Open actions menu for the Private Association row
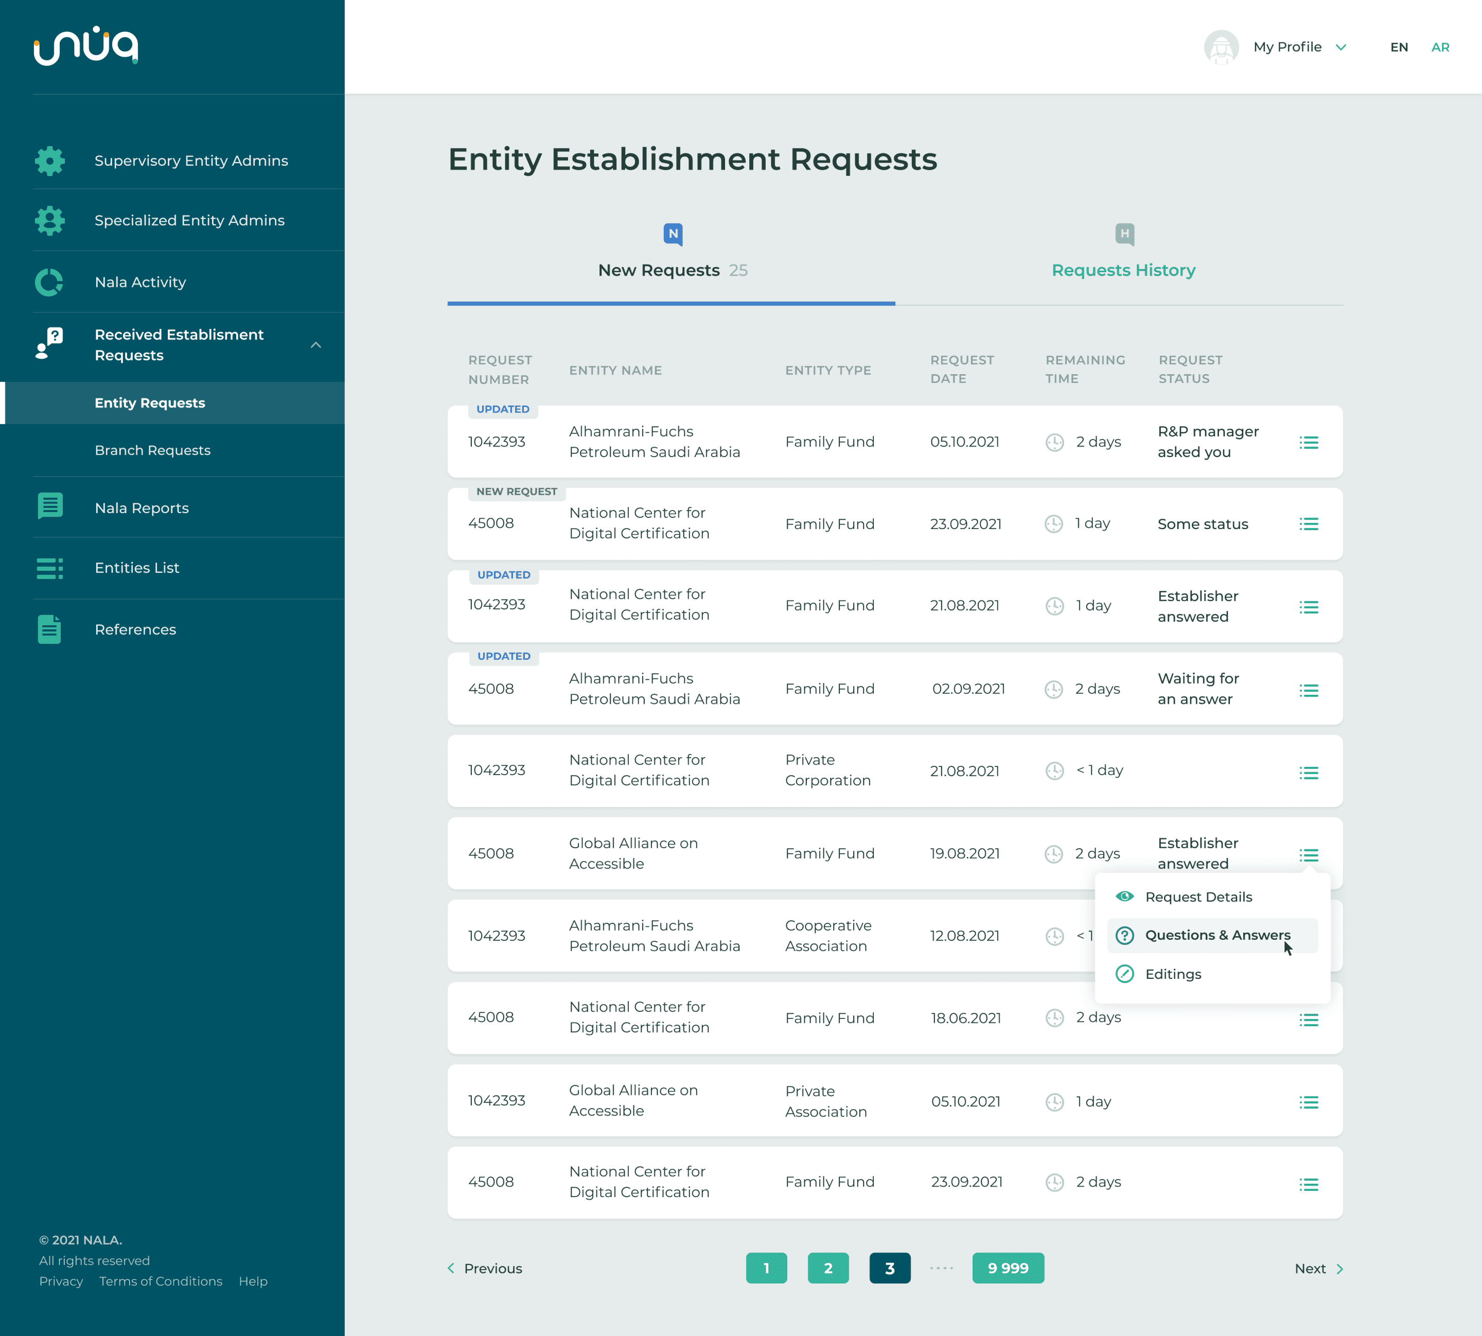This screenshot has width=1482, height=1336. (1309, 1102)
